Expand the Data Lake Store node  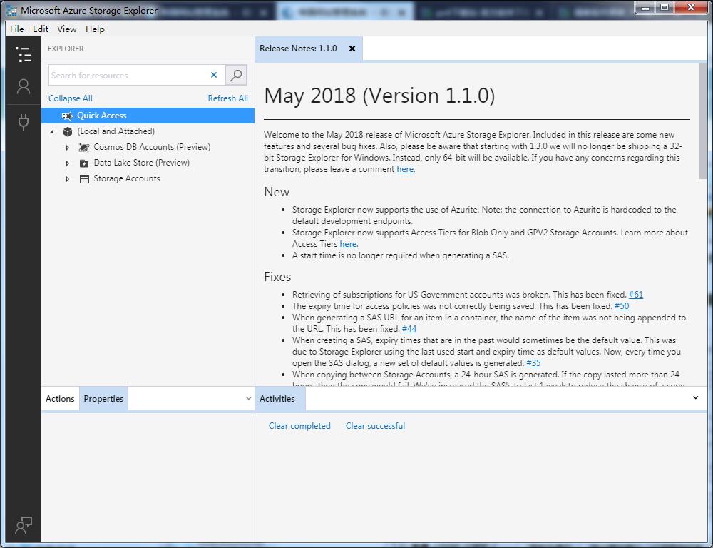click(68, 163)
